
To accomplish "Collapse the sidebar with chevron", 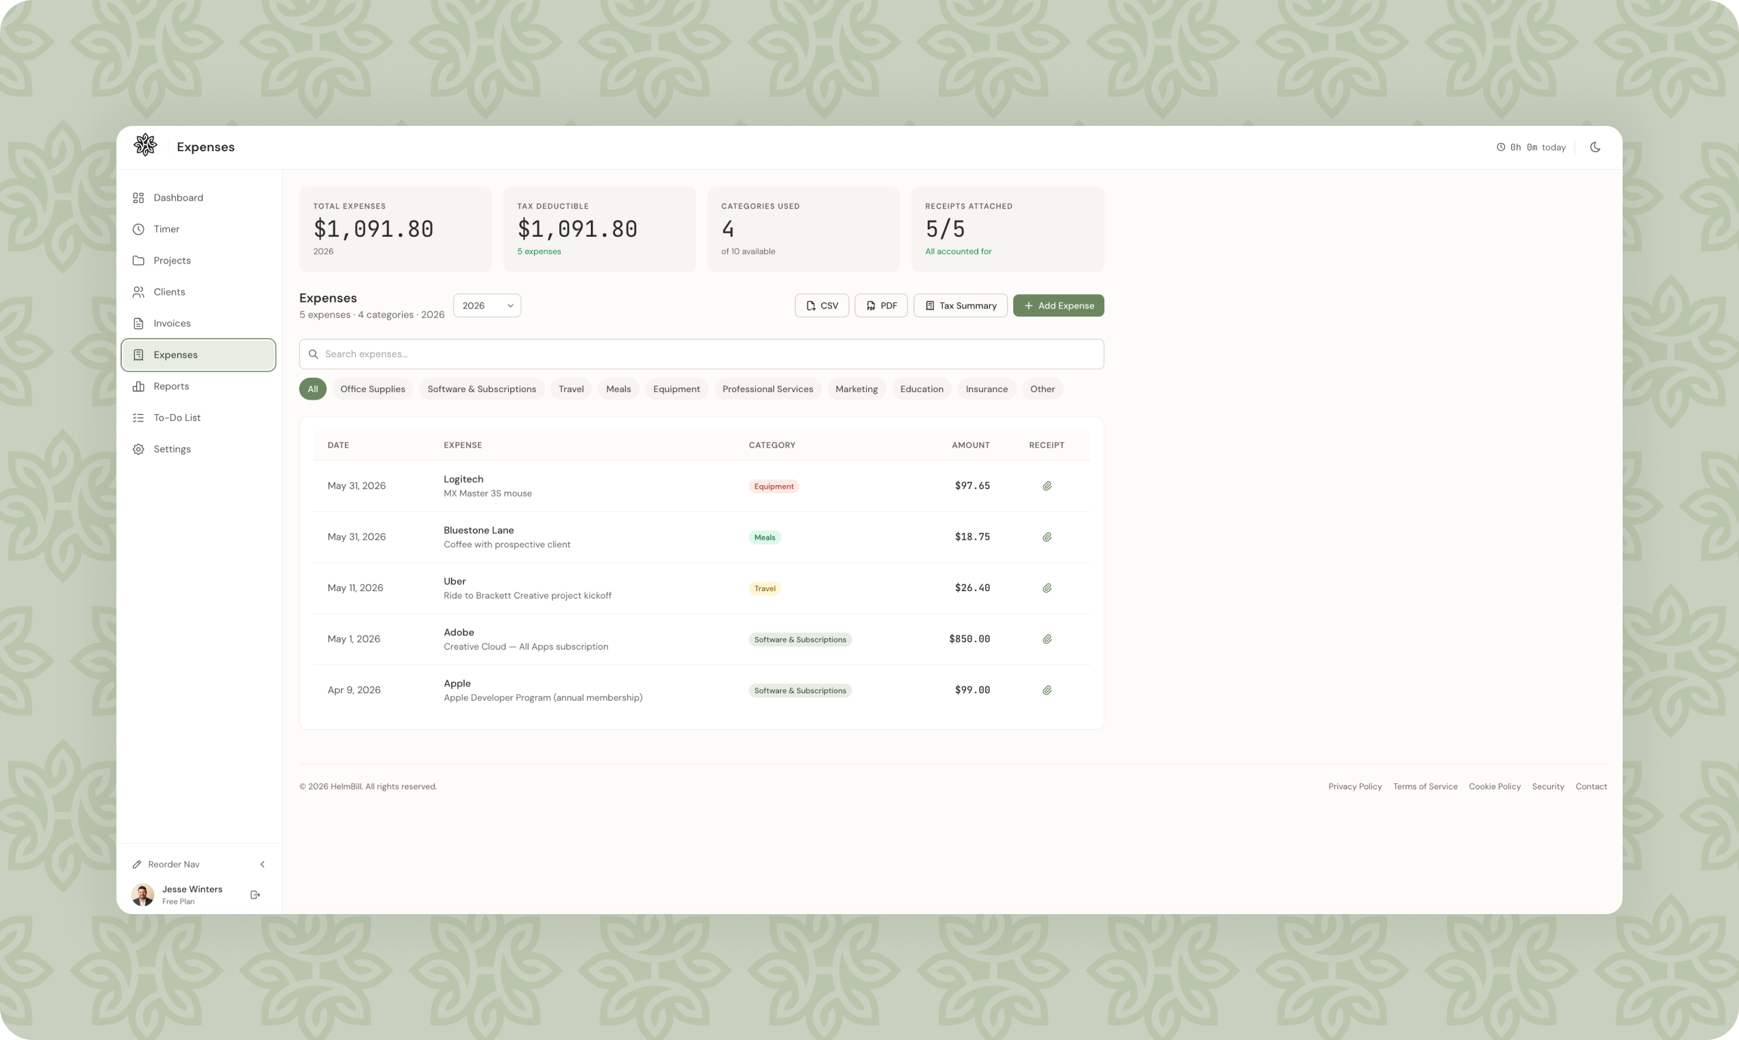I will click(262, 864).
